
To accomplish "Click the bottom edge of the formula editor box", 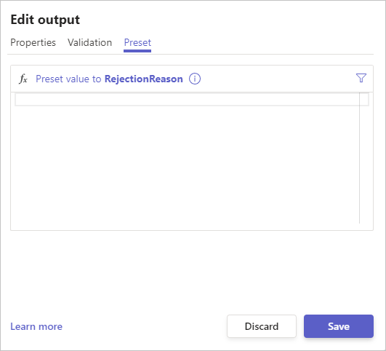I will coord(192,230).
